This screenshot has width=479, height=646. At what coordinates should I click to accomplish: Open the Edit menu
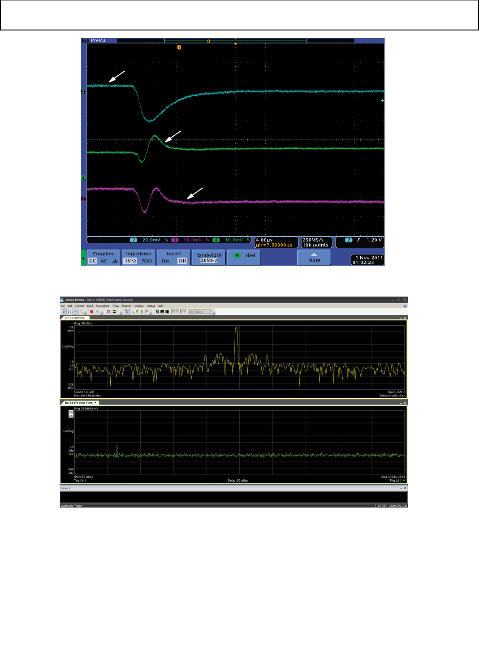(70, 306)
